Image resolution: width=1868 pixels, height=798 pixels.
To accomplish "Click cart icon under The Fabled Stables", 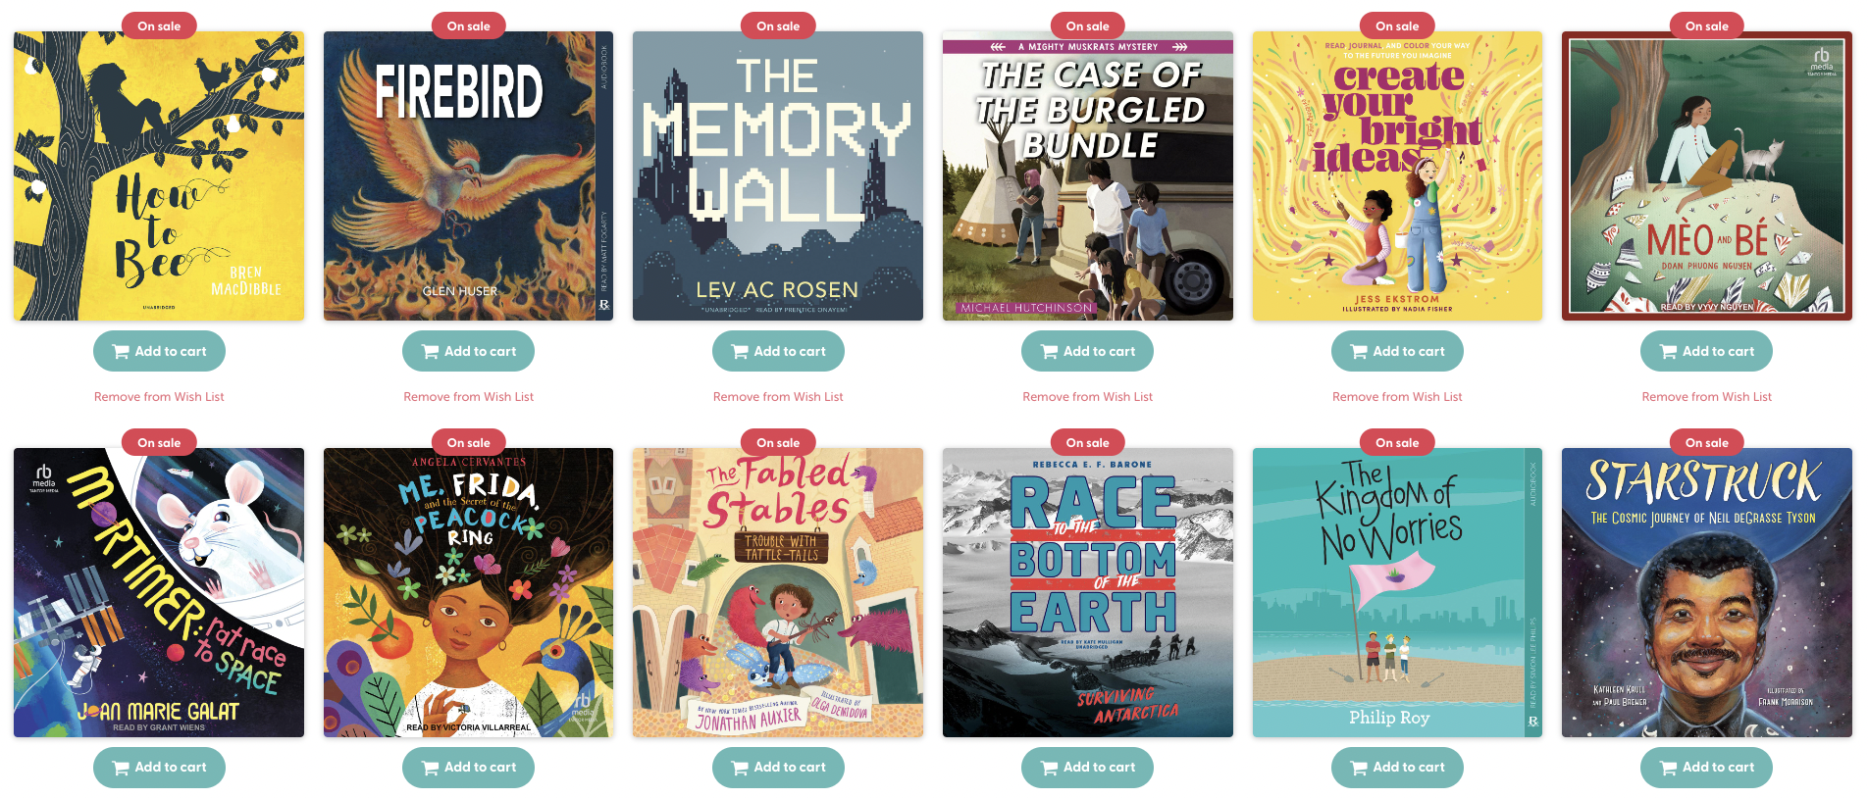I will coord(740,768).
